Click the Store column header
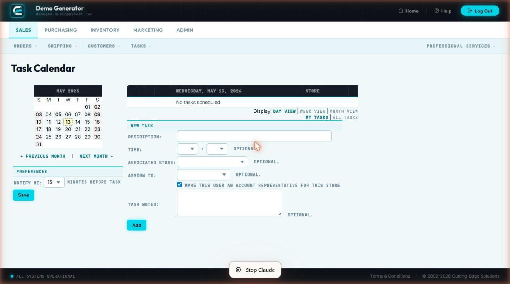This screenshot has height=284, width=510. (x=313, y=91)
